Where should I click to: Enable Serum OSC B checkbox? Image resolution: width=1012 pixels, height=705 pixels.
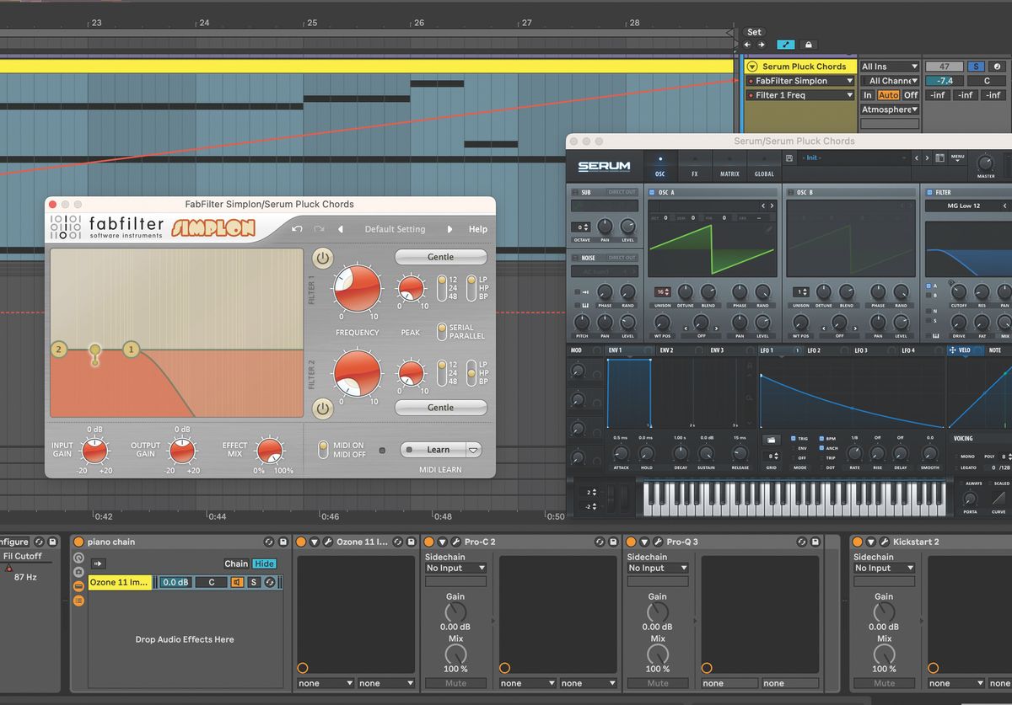click(x=790, y=193)
